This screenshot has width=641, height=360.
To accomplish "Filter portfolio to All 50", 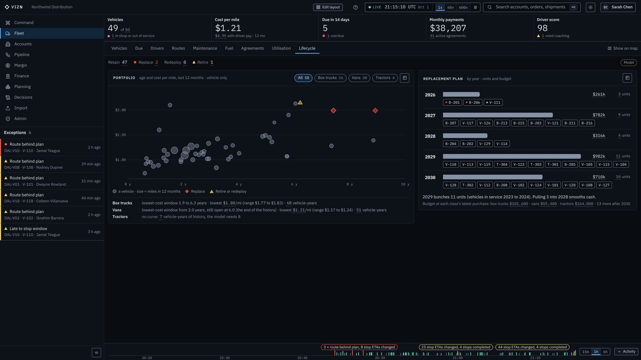I will pos(303,78).
